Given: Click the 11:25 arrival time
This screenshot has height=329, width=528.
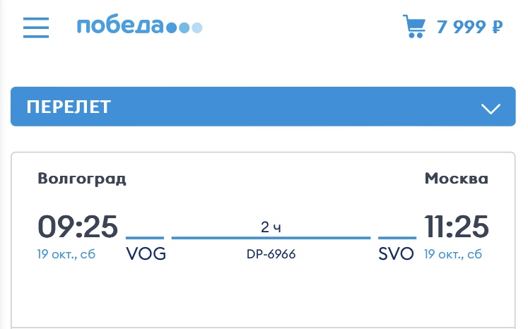Looking at the screenshot, I should pyautogui.click(x=457, y=227).
